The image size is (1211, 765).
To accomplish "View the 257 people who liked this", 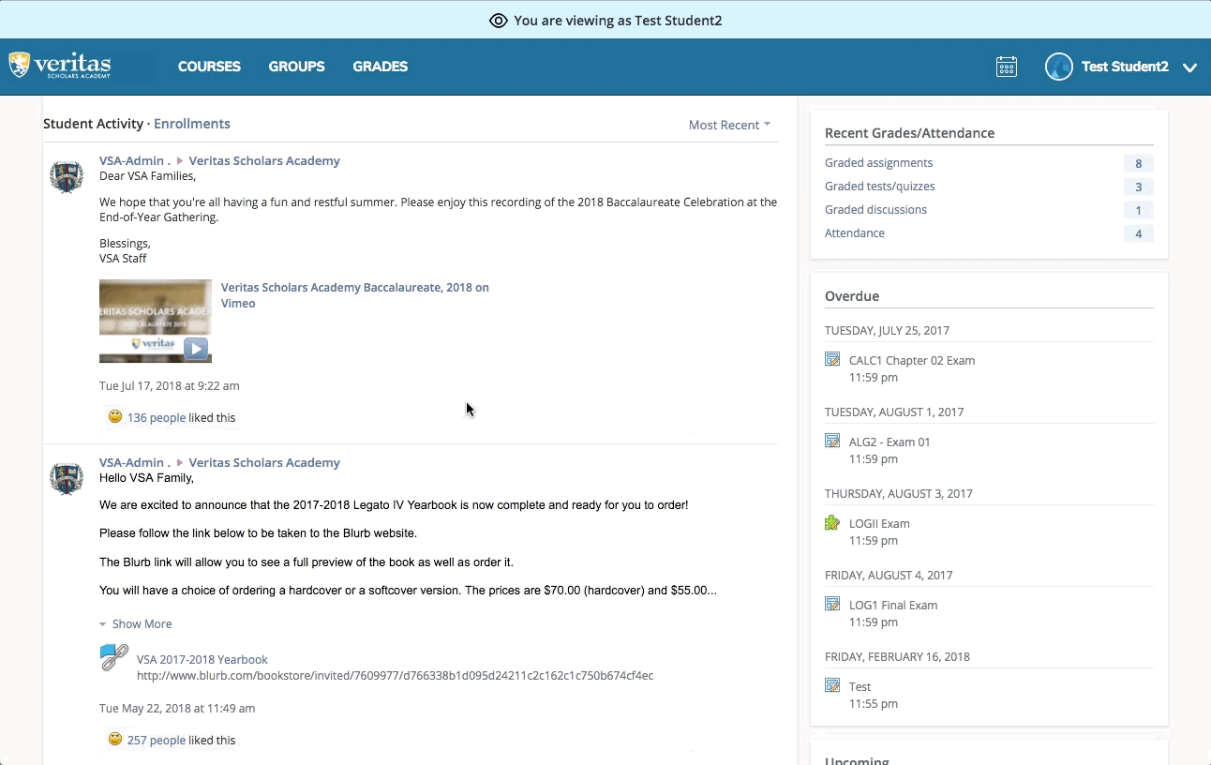I will pyautogui.click(x=157, y=741).
